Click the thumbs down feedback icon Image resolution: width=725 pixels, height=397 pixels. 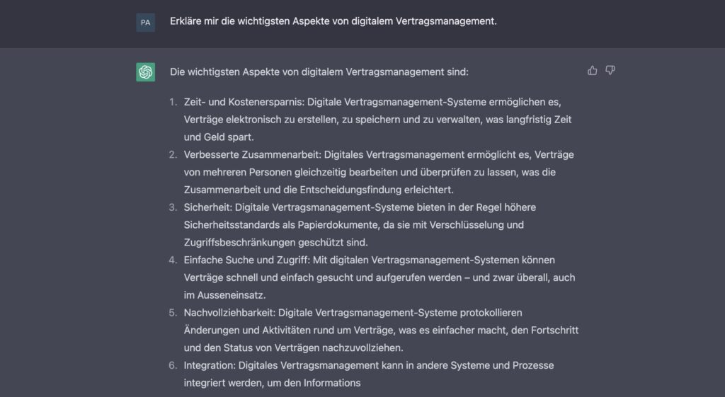click(x=610, y=71)
